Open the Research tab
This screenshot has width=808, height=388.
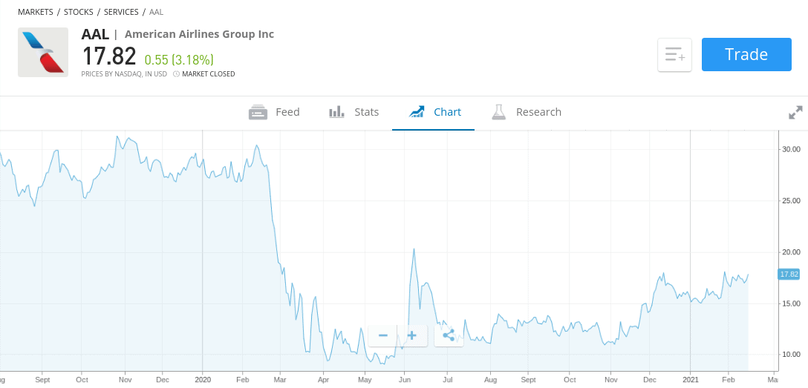pos(526,112)
